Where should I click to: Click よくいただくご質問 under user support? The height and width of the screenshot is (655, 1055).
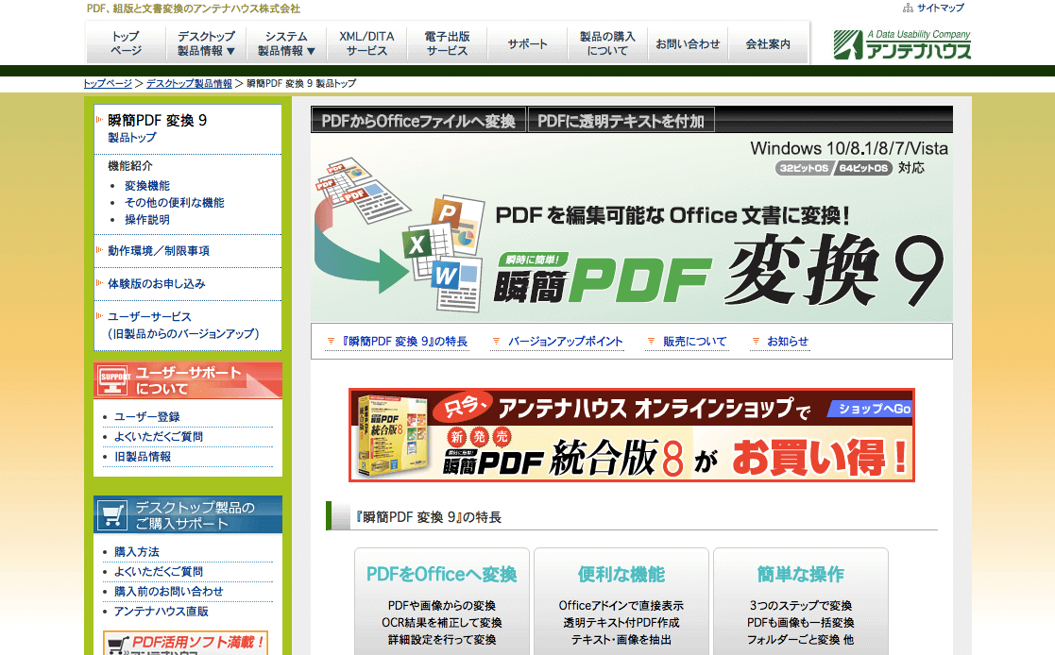click(x=158, y=436)
